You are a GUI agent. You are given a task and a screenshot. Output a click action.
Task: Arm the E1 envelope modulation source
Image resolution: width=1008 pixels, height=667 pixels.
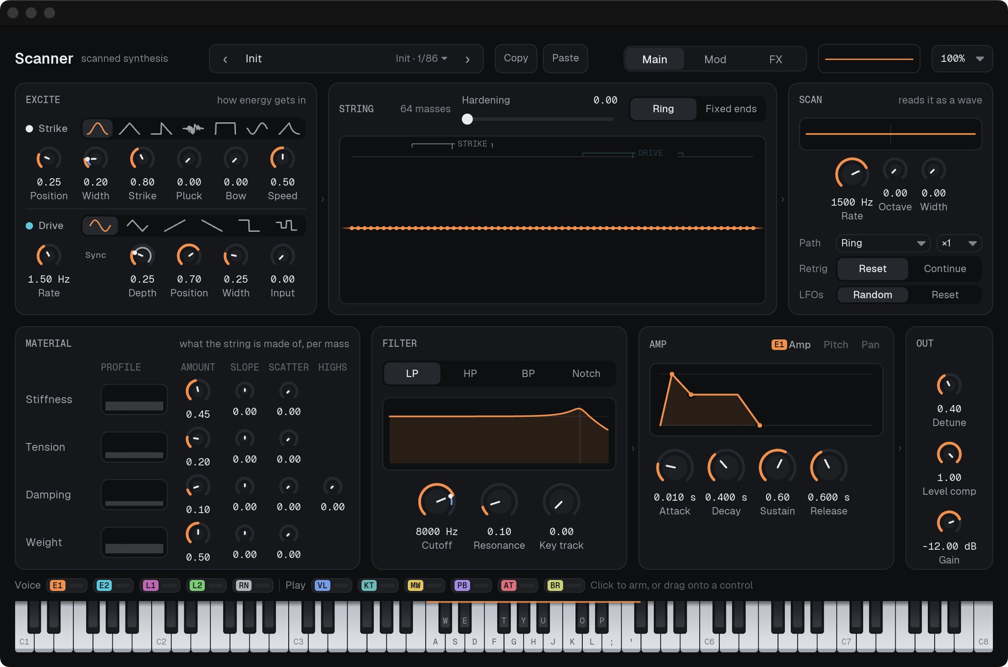click(67, 585)
